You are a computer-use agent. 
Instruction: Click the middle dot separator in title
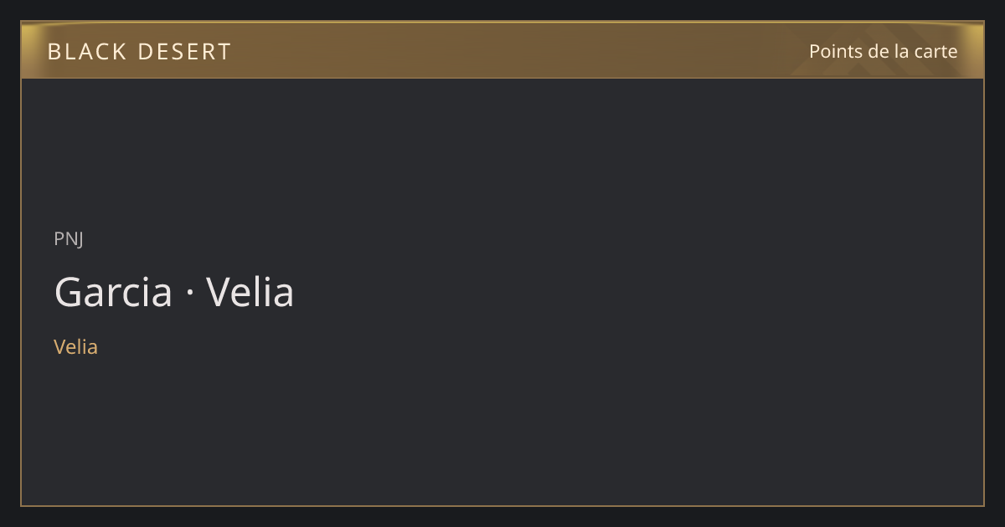point(189,294)
